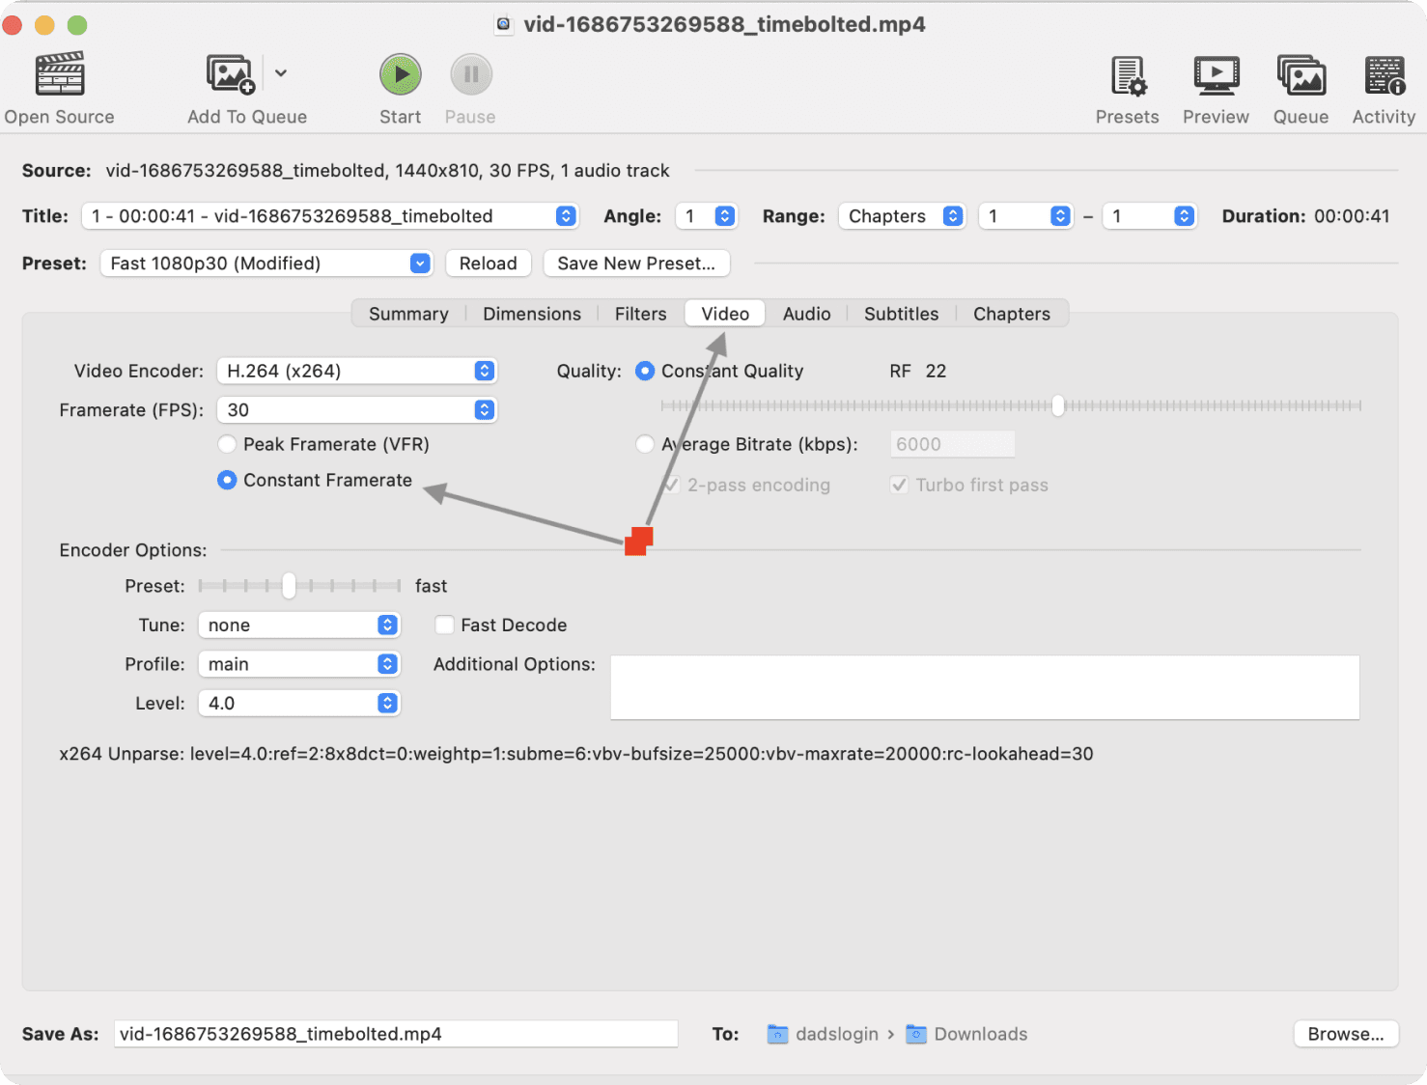Click the Source info text line
The width and height of the screenshot is (1427, 1085).
click(x=387, y=171)
